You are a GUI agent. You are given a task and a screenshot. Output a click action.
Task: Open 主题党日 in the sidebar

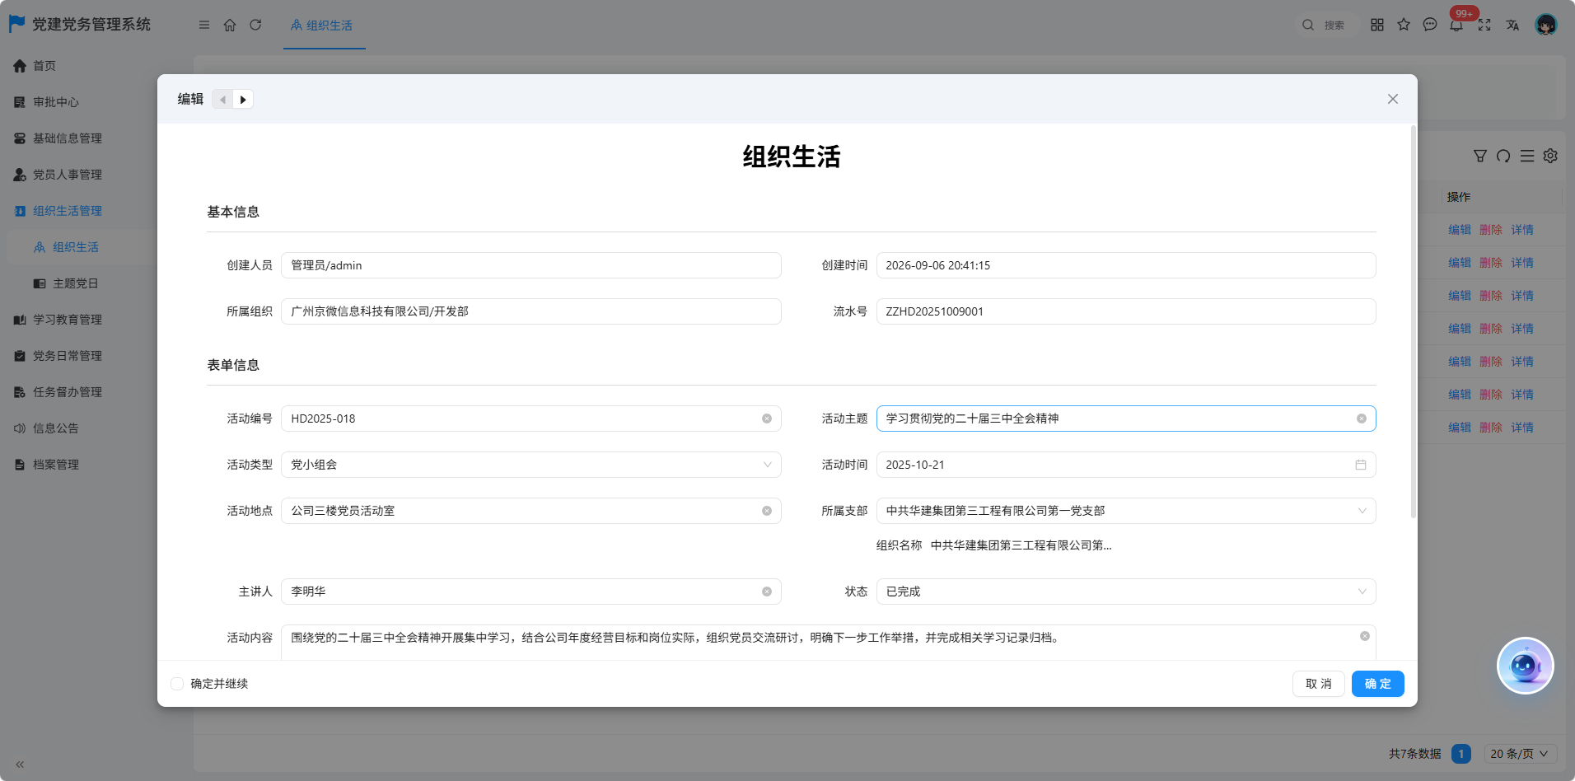pyautogui.click(x=76, y=283)
